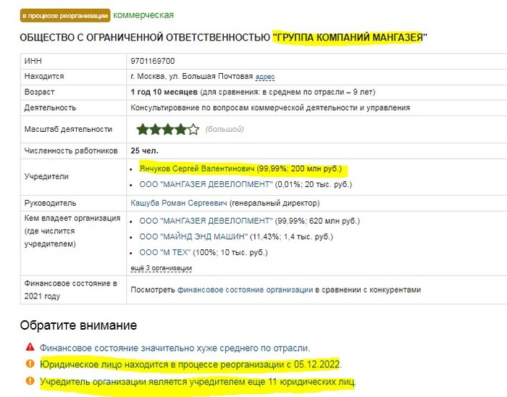Click the orange exclamation icon beside reorganization notice

point(30,364)
